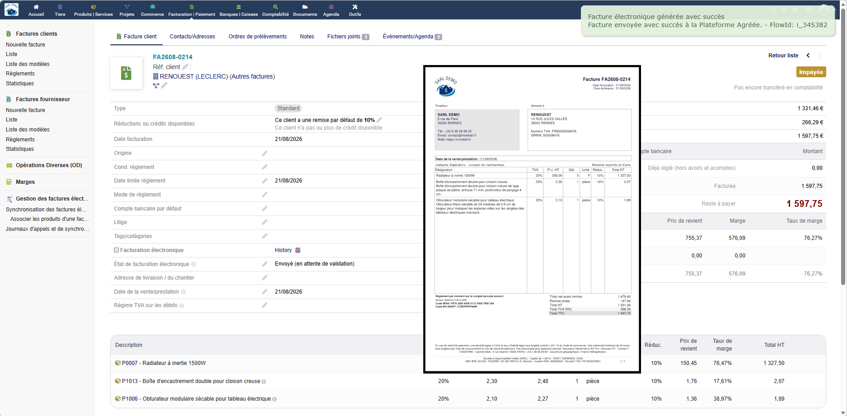Show info tooltip for État de facturation électronique
The height and width of the screenshot is (416, 847).
[193, 264]
